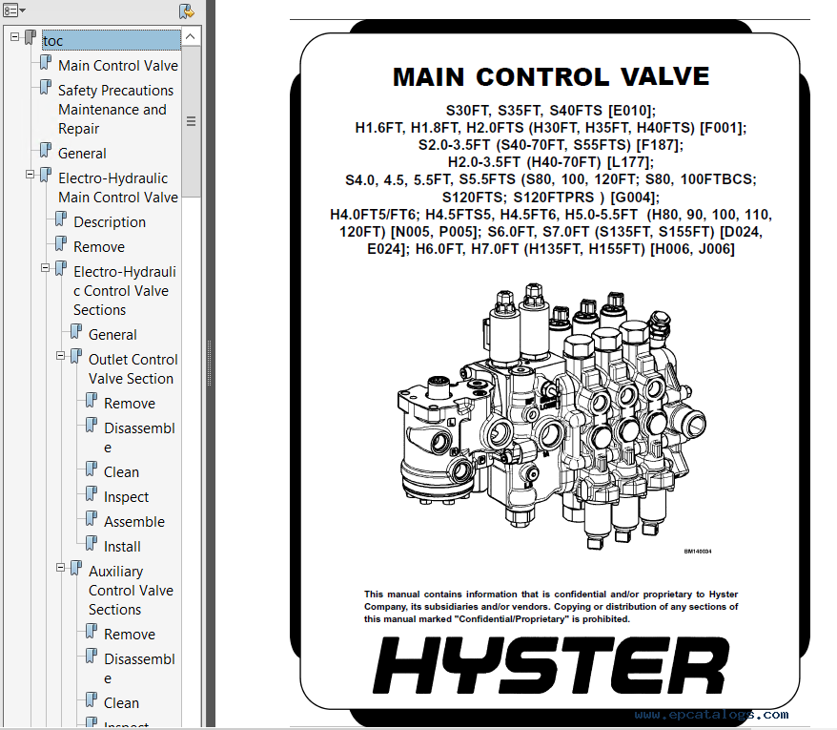Screen dimensions: 837x730
Task: Click the pane divider grip handle
Action: [x=210, y=364]
